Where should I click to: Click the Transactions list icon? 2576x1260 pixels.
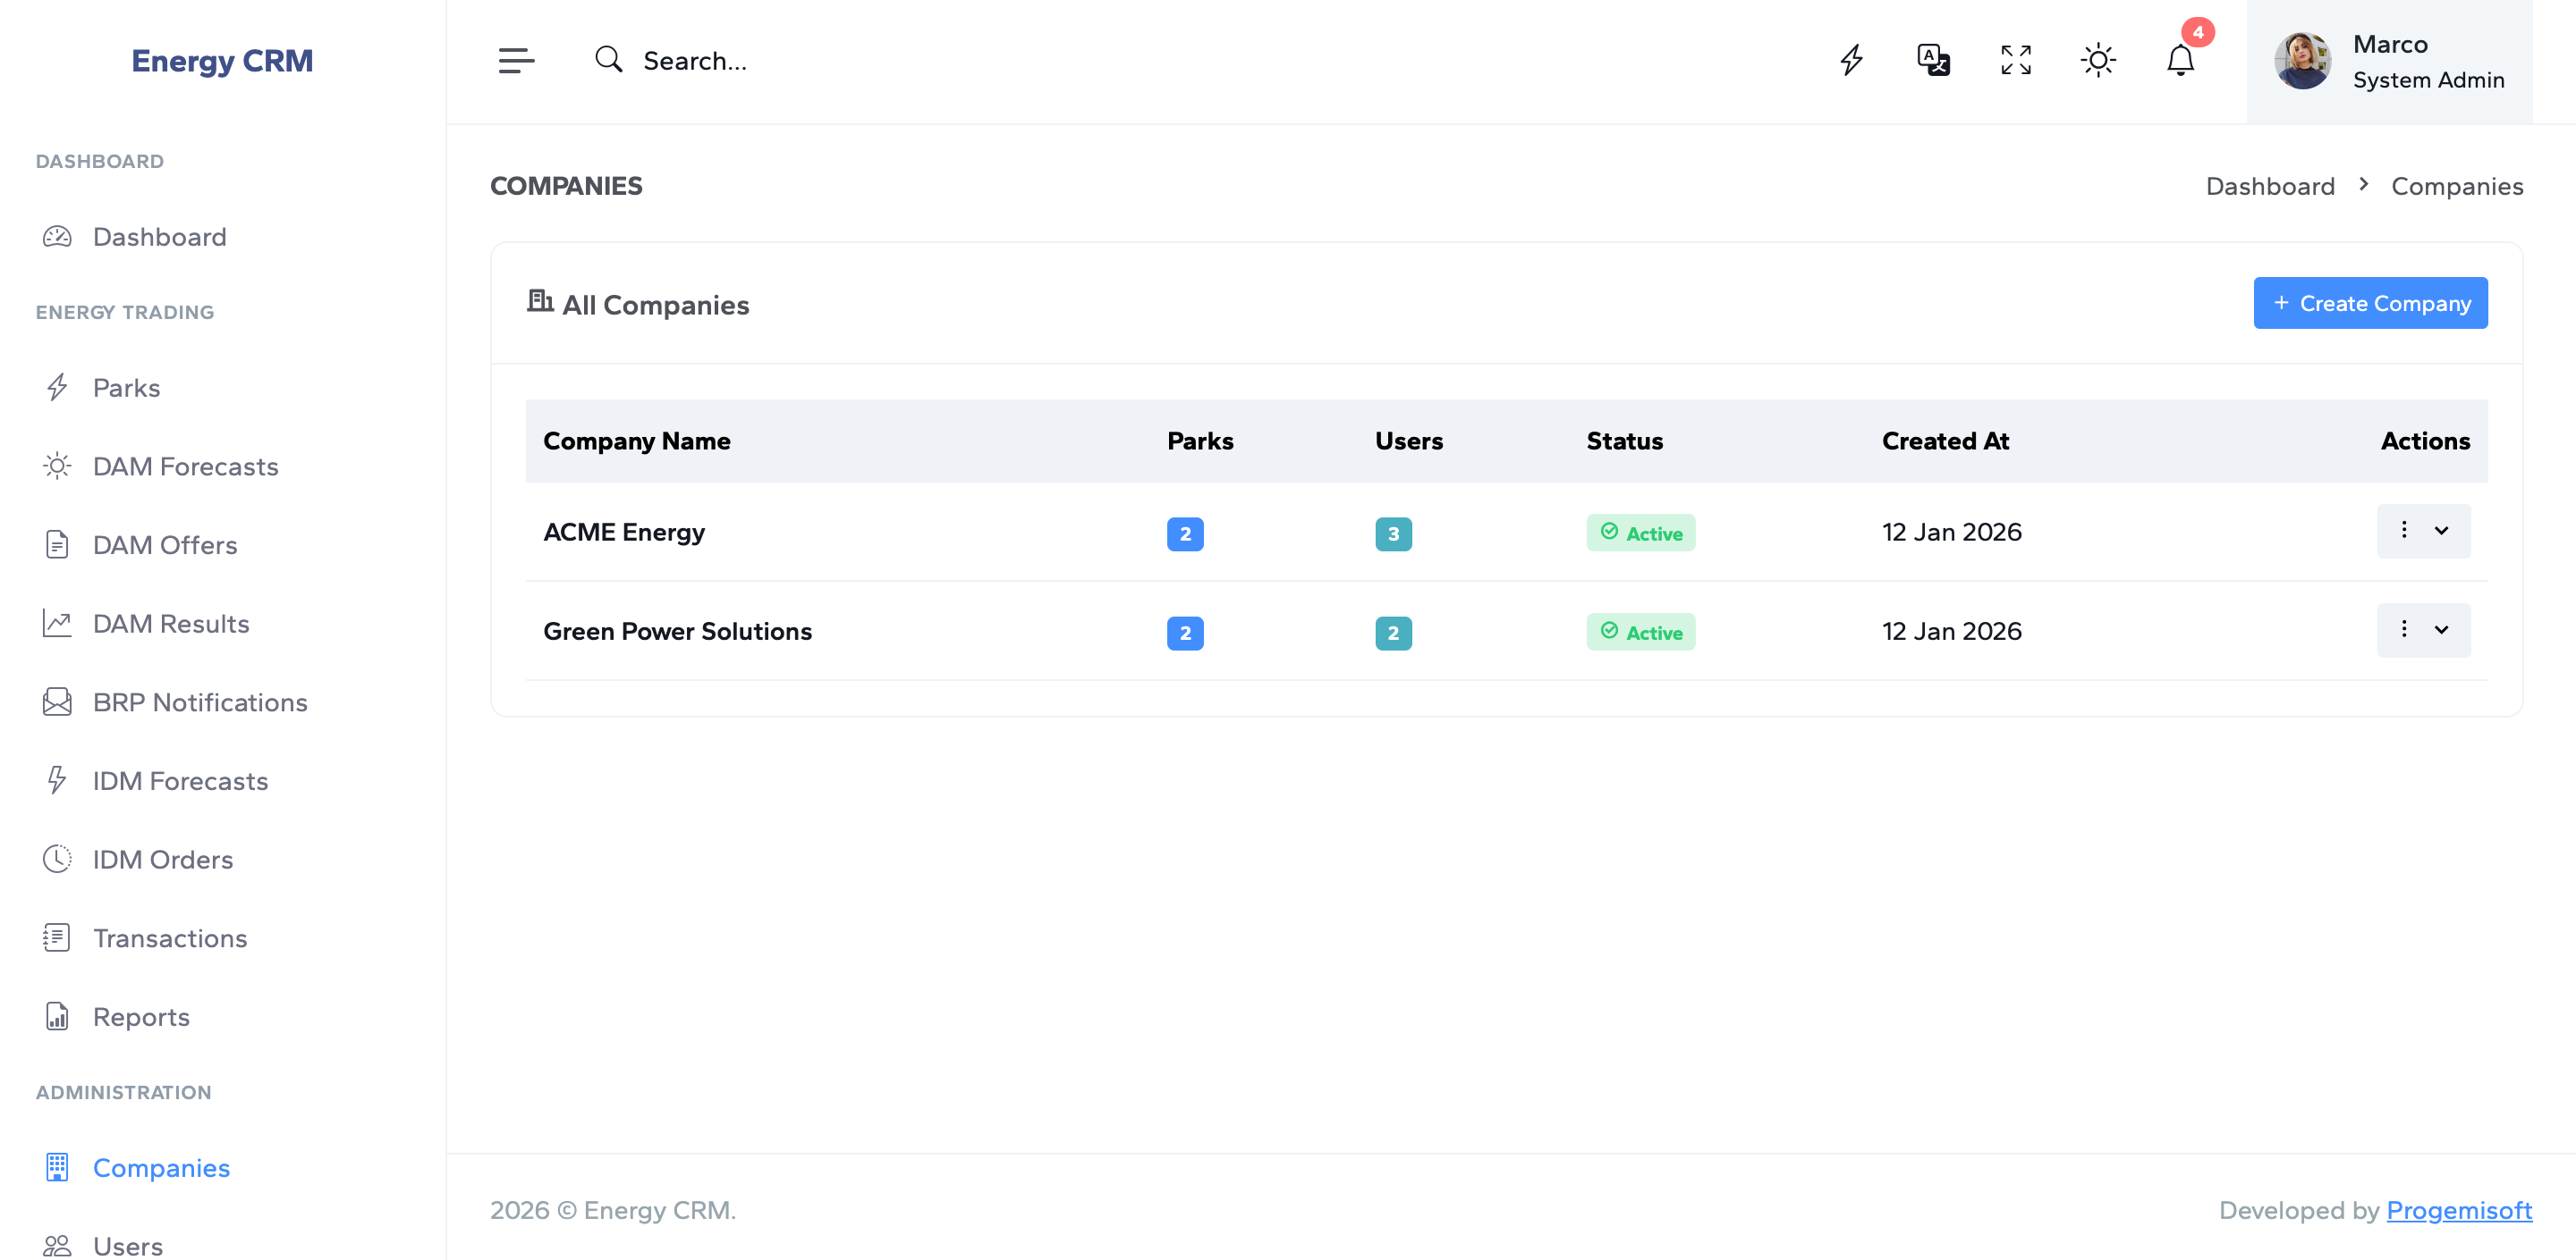coord(57,938)
